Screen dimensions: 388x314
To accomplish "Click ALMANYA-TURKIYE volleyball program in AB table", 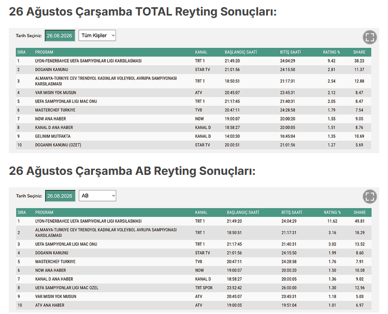I will point(106,232).
